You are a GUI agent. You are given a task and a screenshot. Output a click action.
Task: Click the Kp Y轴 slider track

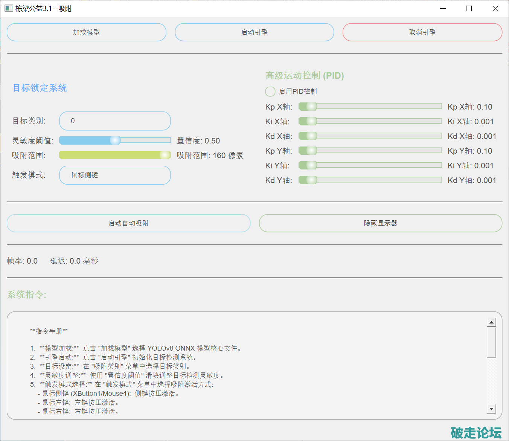(x=376, y=151)
